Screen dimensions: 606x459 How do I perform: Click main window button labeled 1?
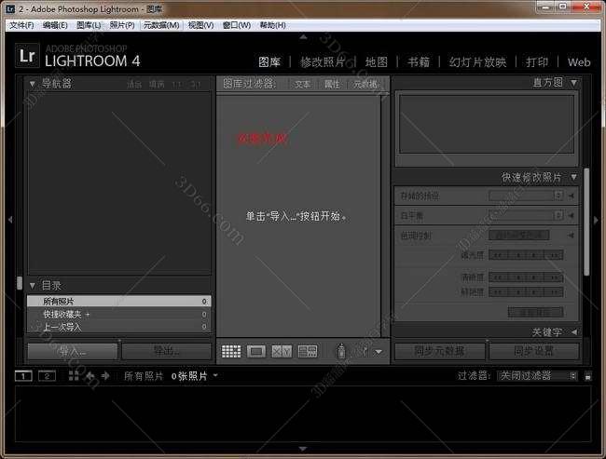23,375
